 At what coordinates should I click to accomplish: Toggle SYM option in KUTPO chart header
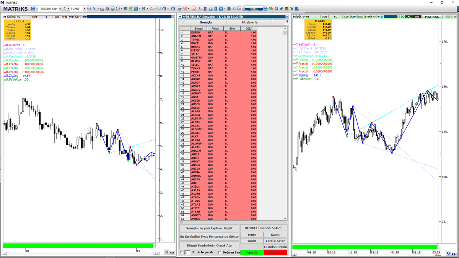coord(78,17)
